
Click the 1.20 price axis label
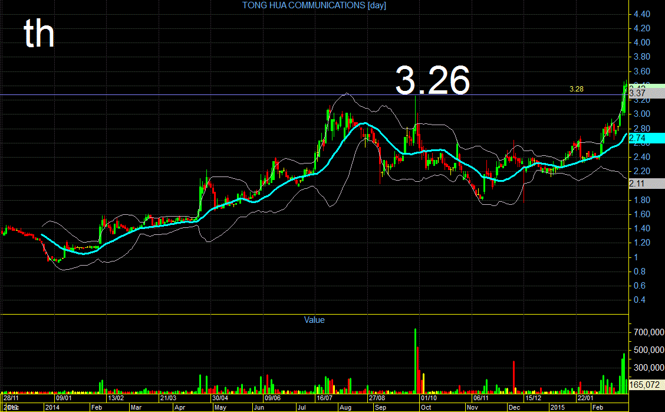click(641, 243)
